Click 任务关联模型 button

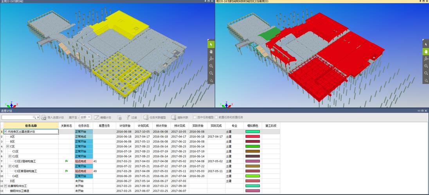(155, 117)
